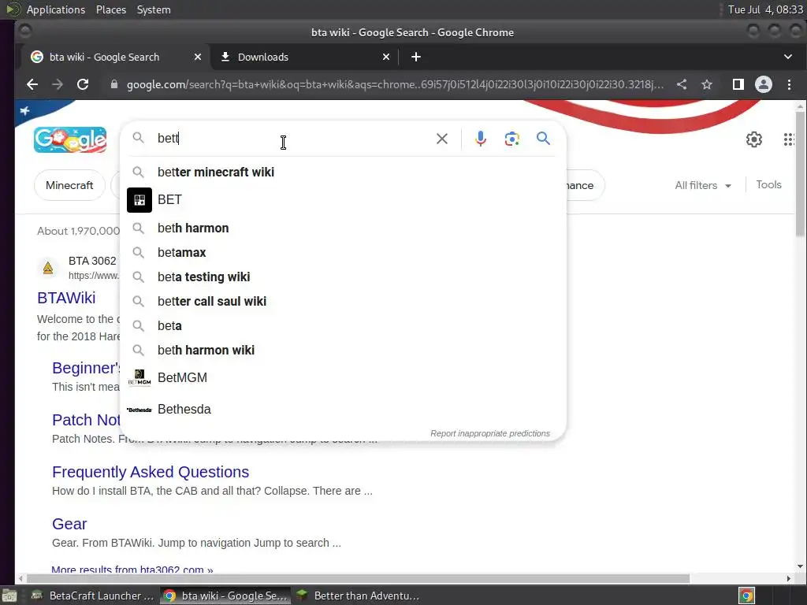Select the Bethesda suggestion

tap(343, 410)
